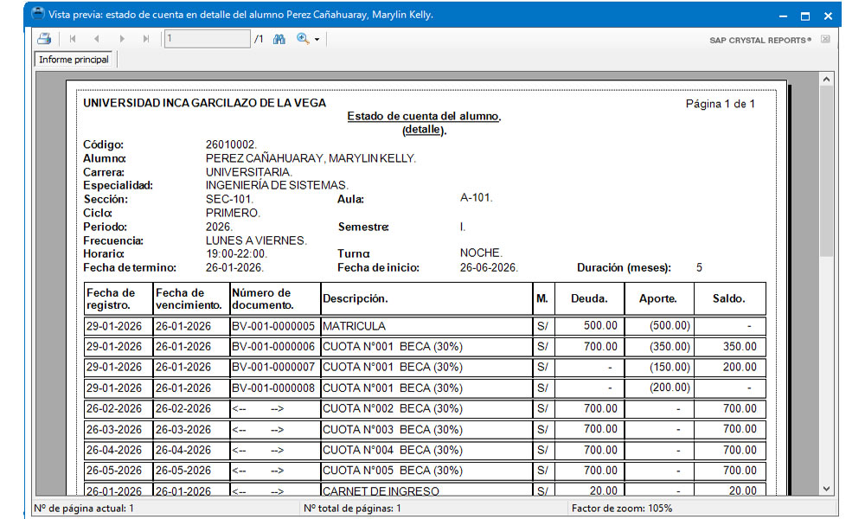Click document number BV-001-0000005
Screen dimensions: 865x519
273,326
